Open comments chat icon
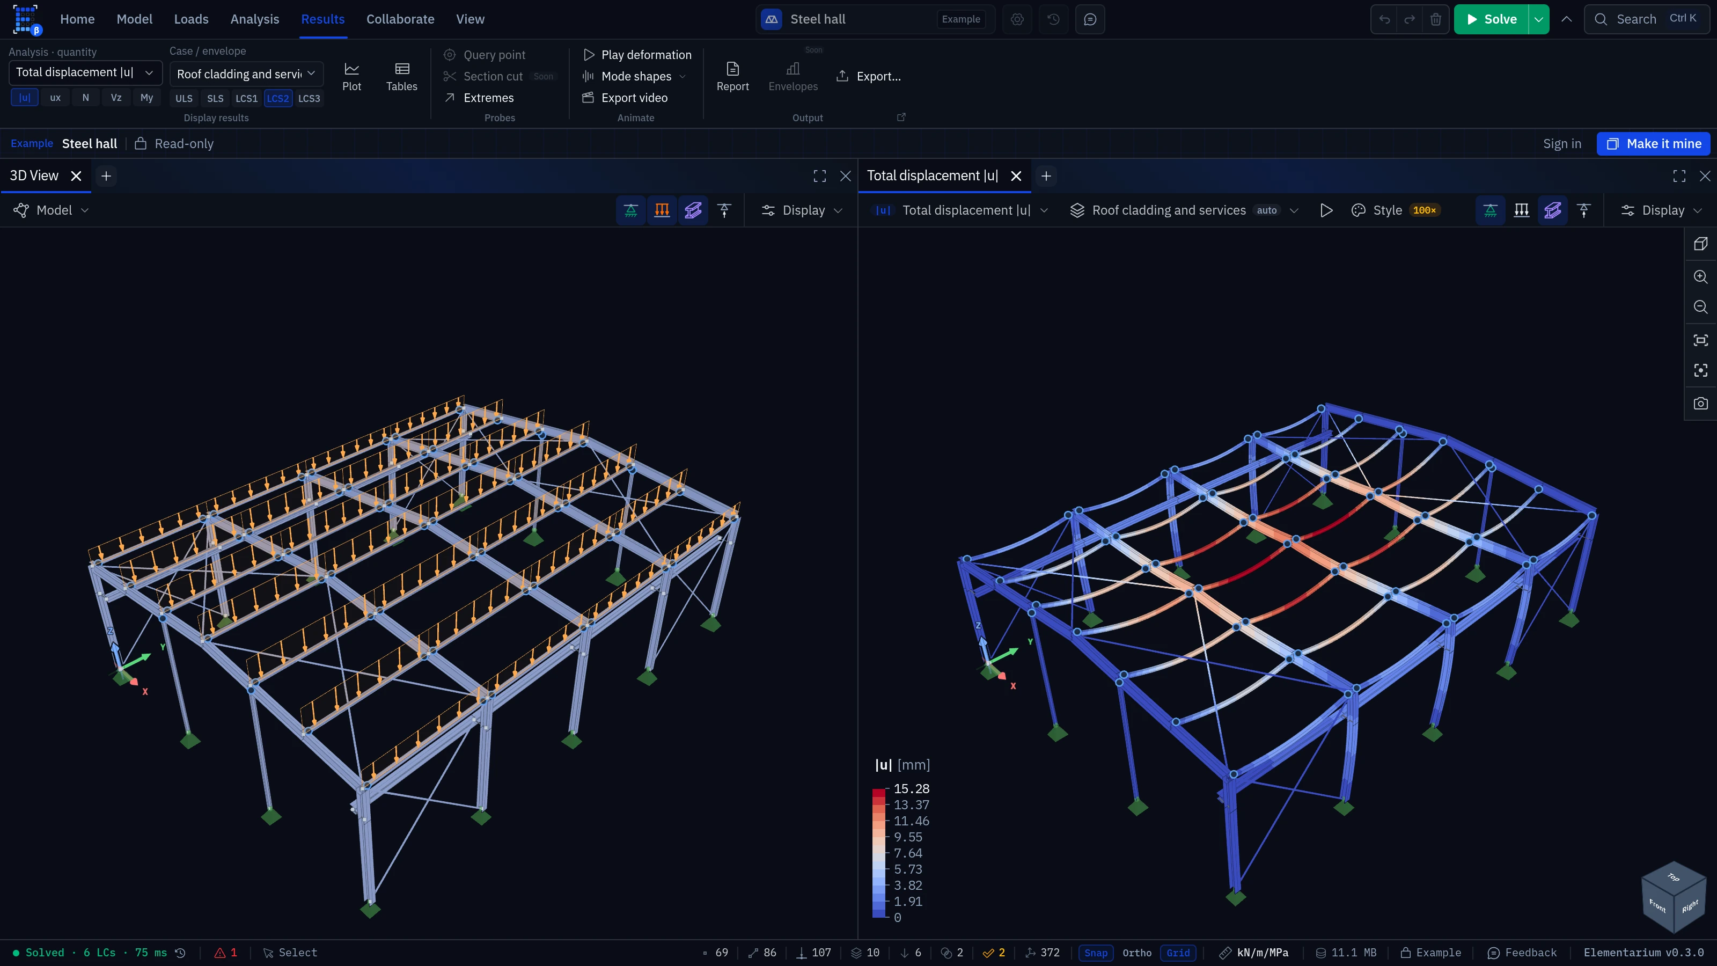The image size is (1717, 966). coord(1090,19)
